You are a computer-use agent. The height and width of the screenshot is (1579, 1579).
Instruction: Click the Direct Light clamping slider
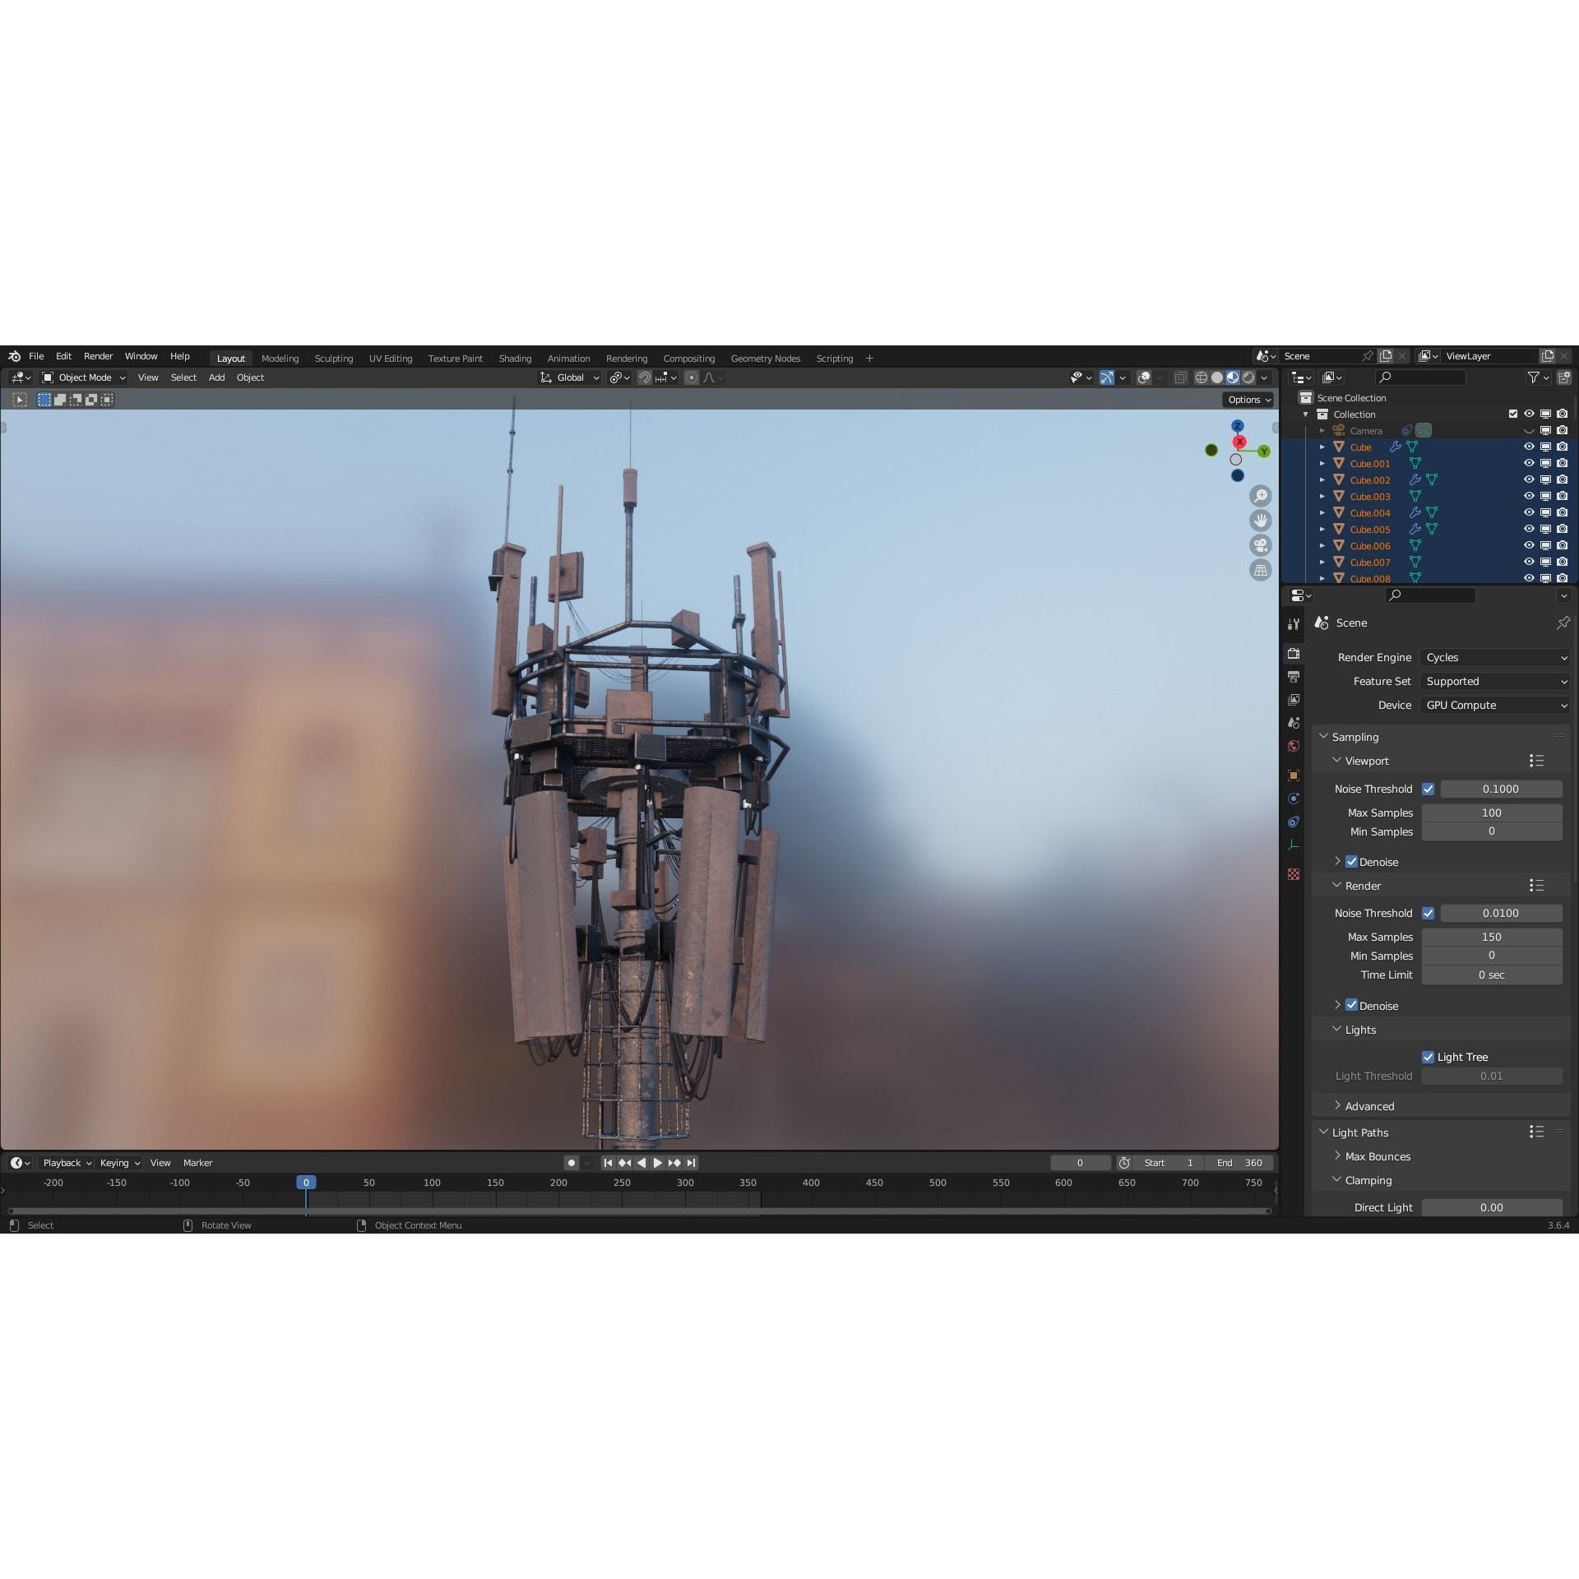(x=1491, y=1206)
